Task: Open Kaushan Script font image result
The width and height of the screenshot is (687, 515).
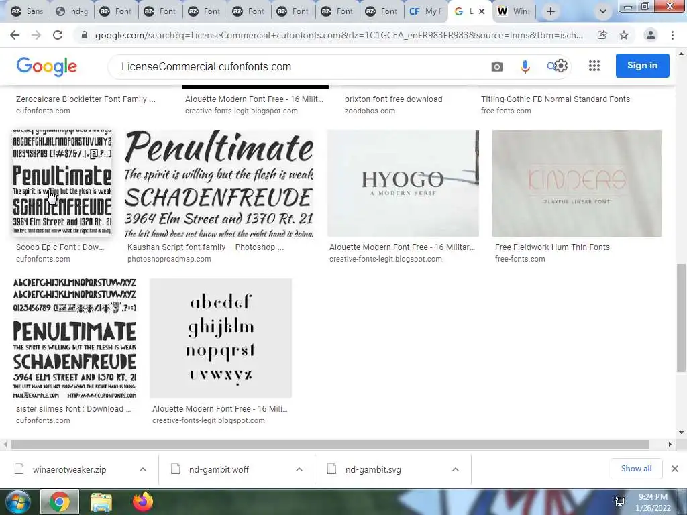Action: pos(219,184)
